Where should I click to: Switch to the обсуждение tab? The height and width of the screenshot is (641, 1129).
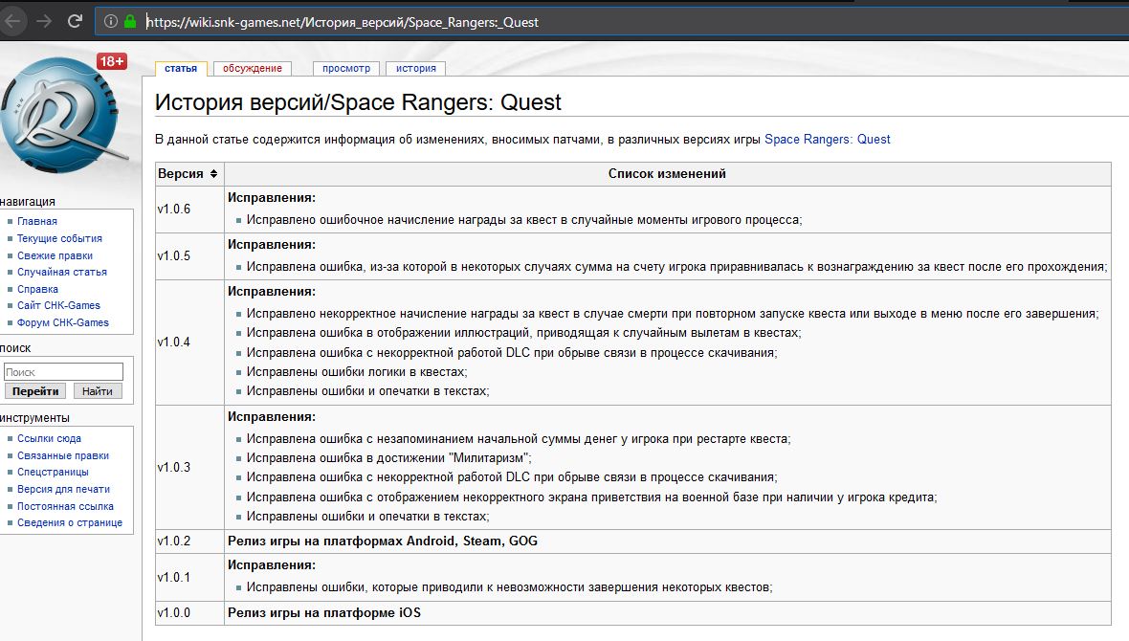click(252, 69)
